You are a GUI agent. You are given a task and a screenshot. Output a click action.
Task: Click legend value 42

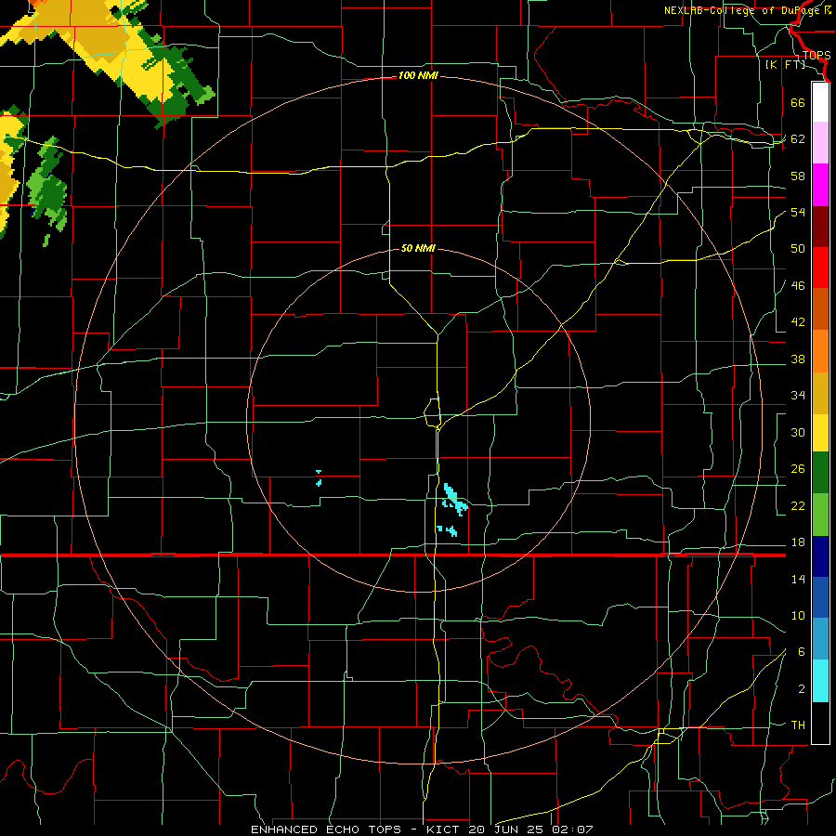(x=798, y=322)
